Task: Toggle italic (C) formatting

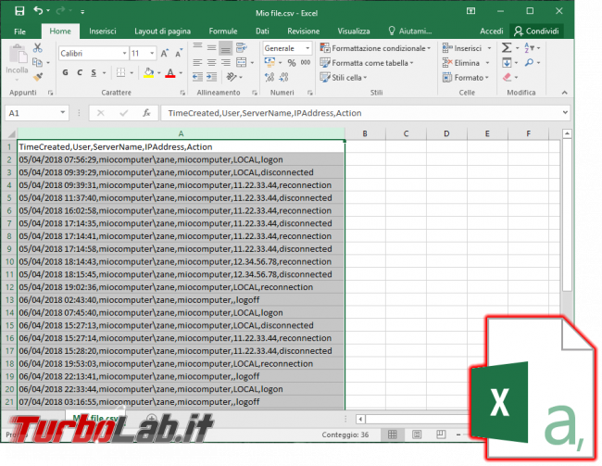Action: pos(80,72)
